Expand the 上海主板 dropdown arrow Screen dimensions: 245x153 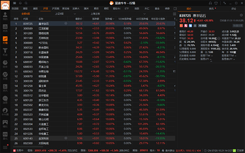(x=145, y=14)
